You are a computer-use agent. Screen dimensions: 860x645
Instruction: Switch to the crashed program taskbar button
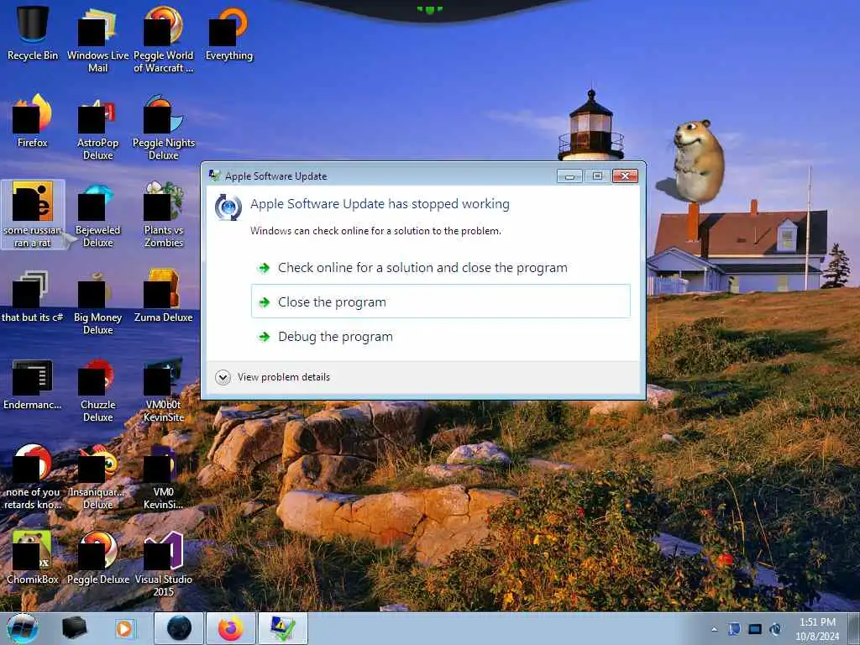[x=282, y=628]
